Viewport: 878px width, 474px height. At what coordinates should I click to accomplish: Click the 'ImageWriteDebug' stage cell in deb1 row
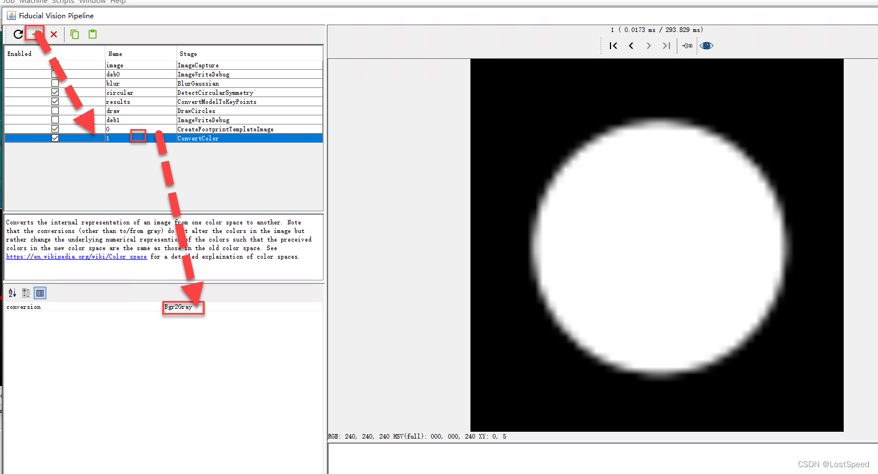[x=250, y=120]
